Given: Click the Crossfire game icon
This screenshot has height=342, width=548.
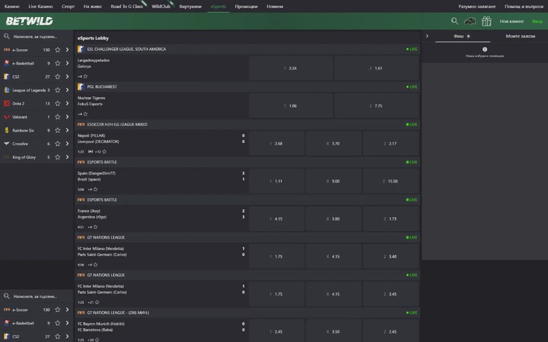Looking at the screenshot, I should click(x=7, y=144).
